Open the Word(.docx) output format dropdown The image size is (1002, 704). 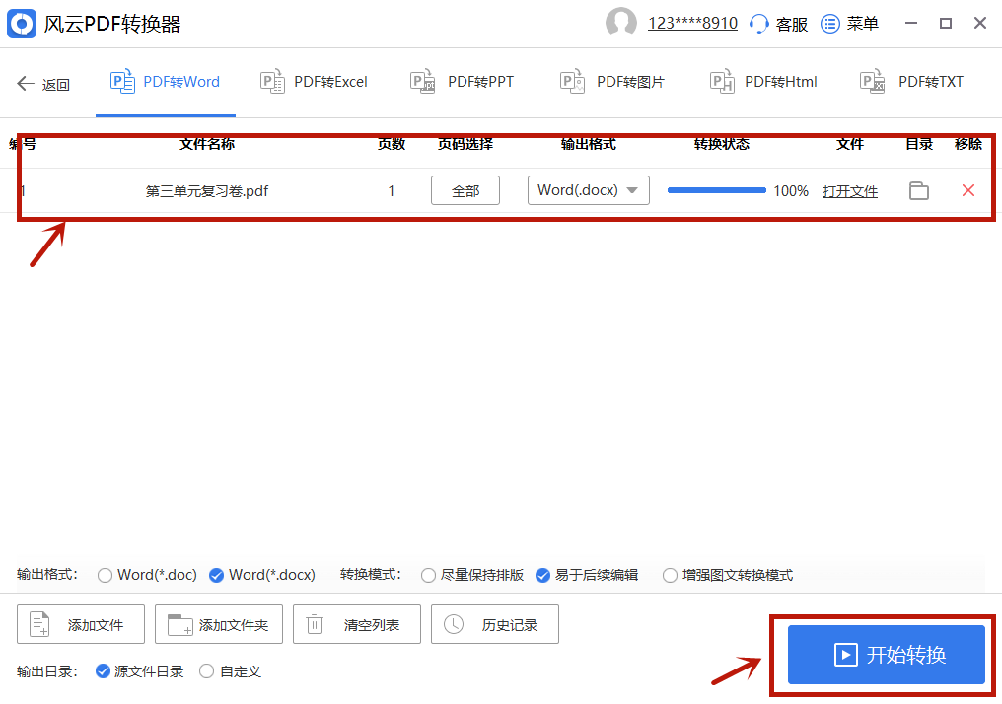click(x=589, y=190)
